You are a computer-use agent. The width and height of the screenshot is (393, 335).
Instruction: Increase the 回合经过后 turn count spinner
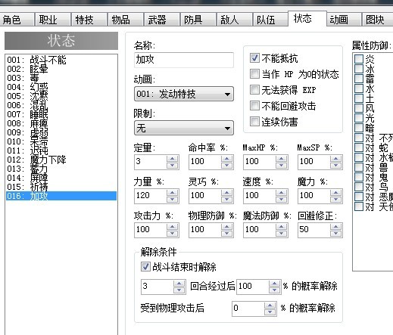(179, 284)
